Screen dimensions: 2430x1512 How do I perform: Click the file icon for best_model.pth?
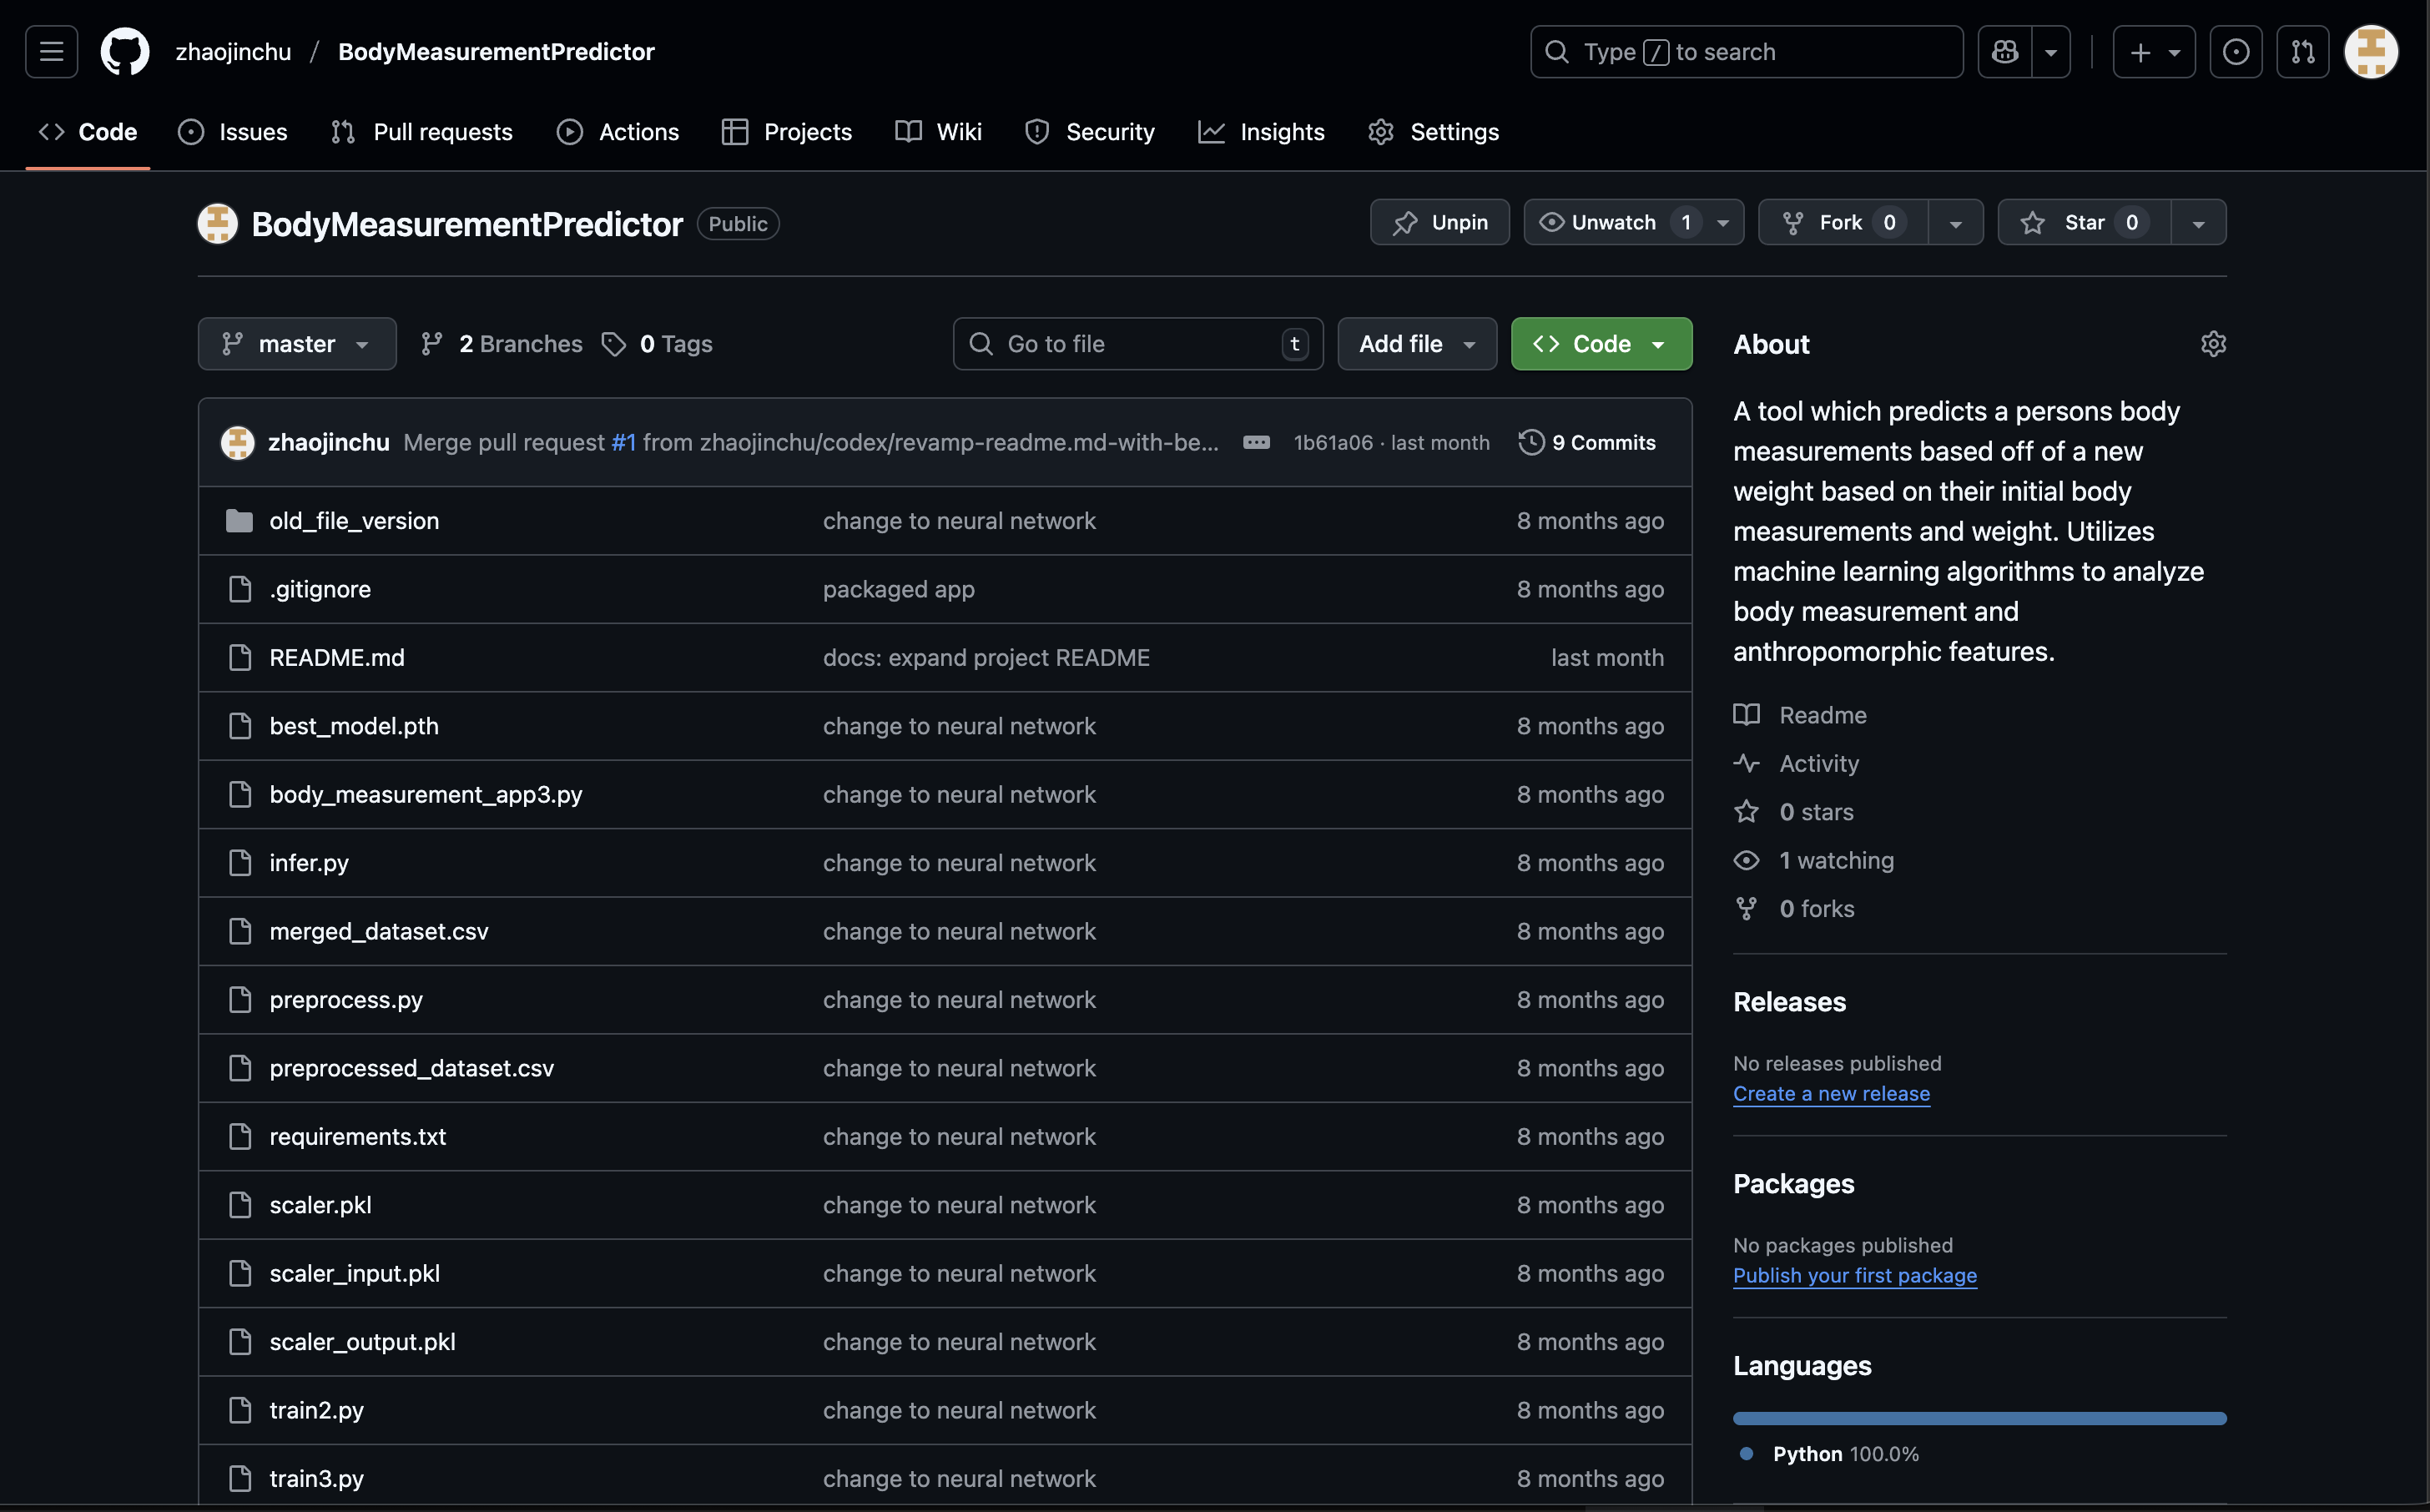coord(240,726)
